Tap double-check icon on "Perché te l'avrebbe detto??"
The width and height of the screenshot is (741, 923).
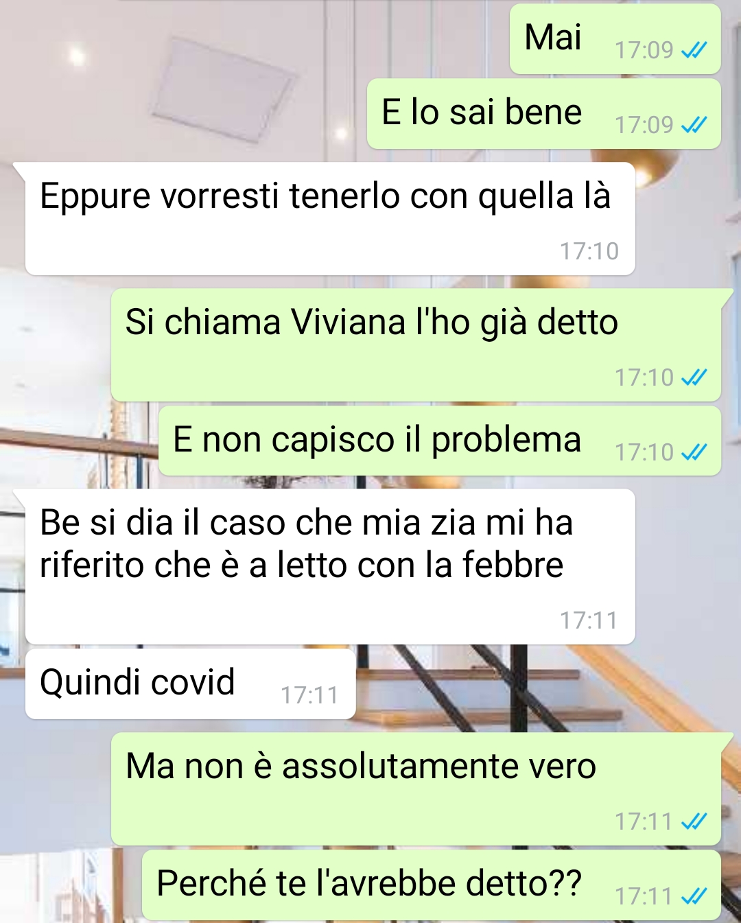tap(694, 896)
